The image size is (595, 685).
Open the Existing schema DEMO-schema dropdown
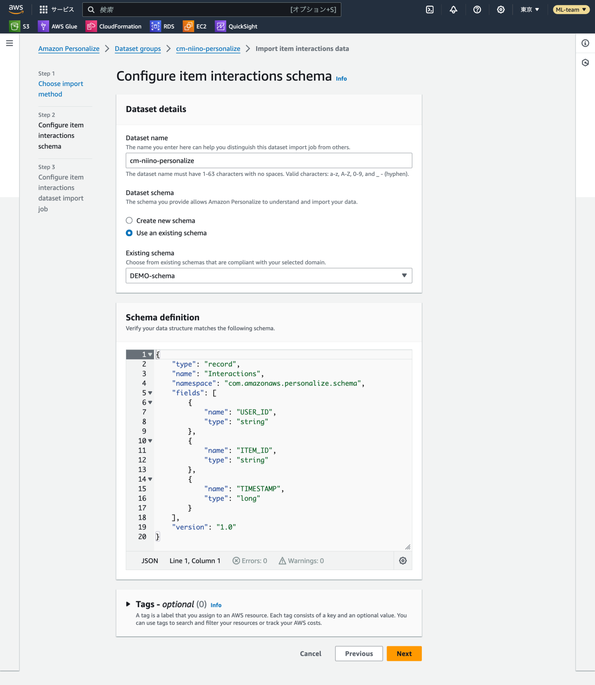(269, 276)
